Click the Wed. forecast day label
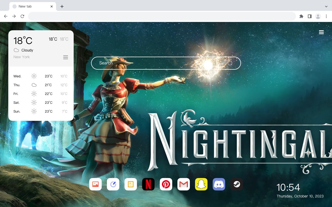332x207 pixels. (x=17, y=76)
